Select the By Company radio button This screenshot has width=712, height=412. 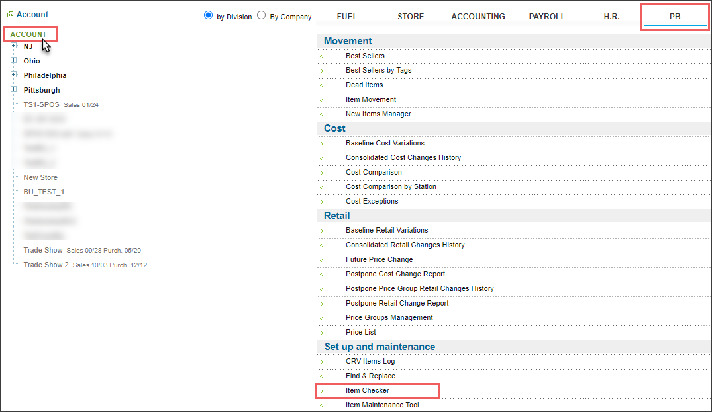pos(261,15)
